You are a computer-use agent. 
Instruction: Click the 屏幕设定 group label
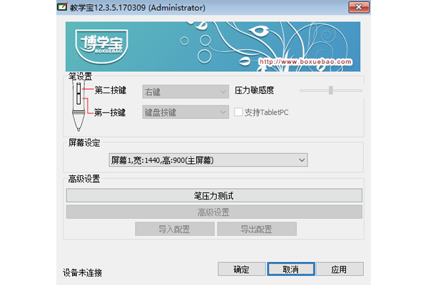point(84,142)
